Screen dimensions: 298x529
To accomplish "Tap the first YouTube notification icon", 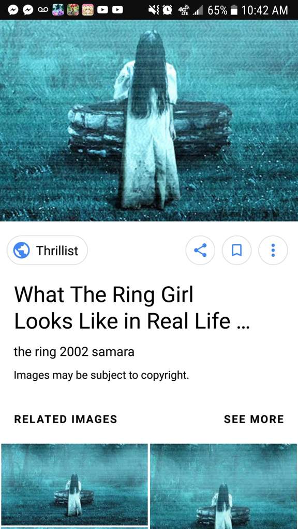I will (x=102, y=10).
